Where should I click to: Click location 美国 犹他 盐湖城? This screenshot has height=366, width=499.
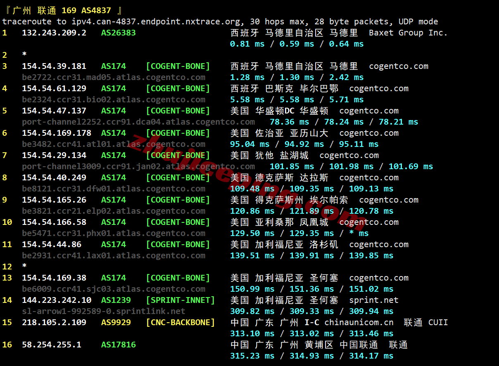(x=269, y=155)
